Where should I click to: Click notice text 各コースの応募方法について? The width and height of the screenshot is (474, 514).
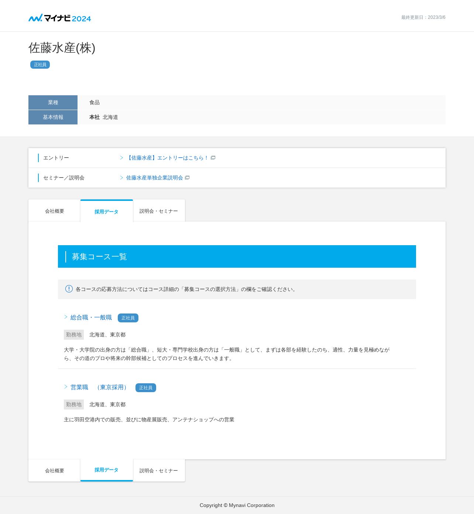point(186,289)
